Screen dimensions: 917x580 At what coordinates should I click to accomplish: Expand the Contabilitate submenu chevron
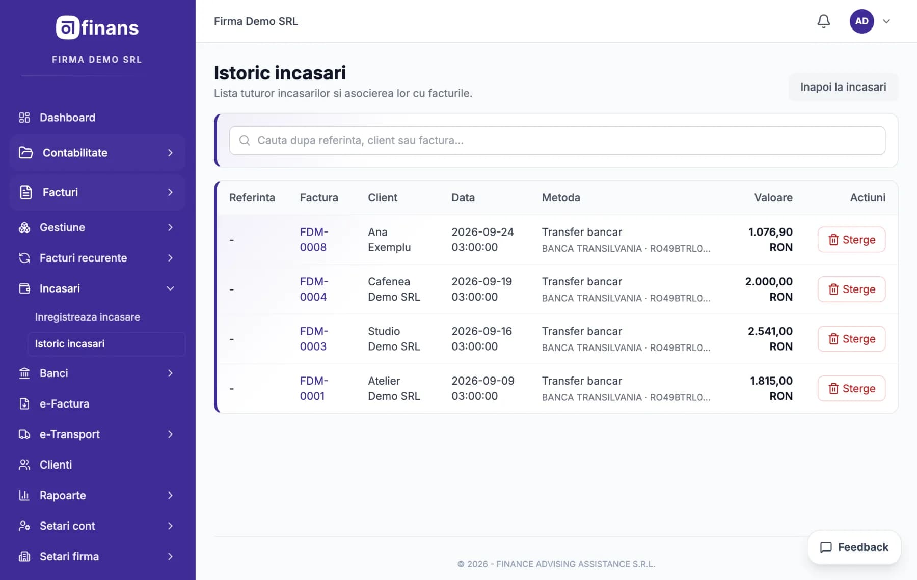tap(170, 153)
